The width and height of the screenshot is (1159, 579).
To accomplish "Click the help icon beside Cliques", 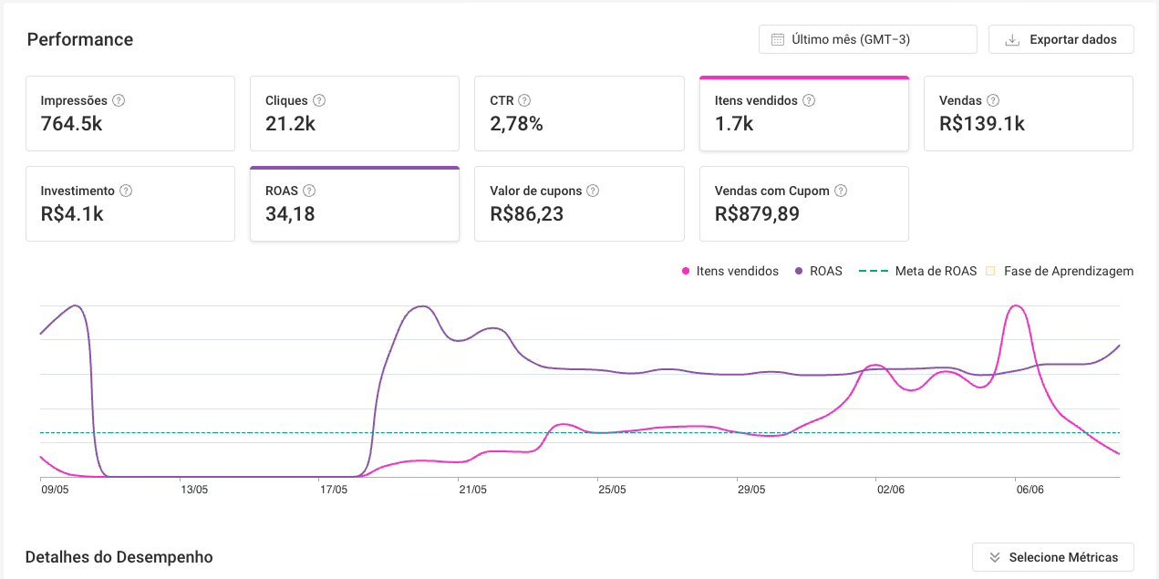I will tap(319, 100).
